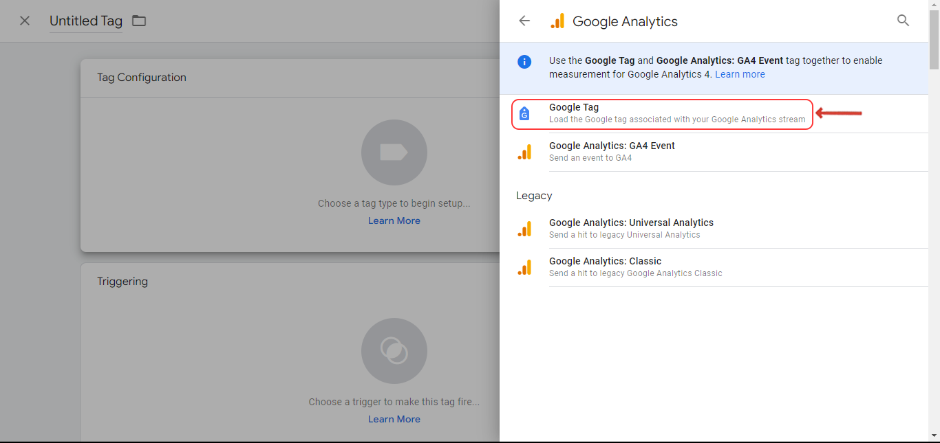The height and width of the screenshot is (443, 940).
Task: Click the Classic Analytics bar-chart icon
Action: 524,267
